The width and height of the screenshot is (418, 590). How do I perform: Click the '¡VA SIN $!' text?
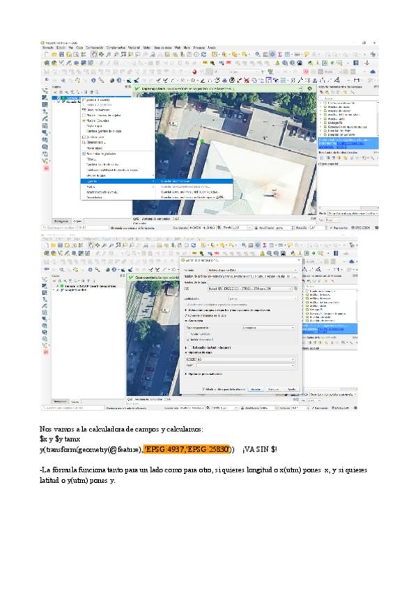pyautogui.click(x=260, y=449)
